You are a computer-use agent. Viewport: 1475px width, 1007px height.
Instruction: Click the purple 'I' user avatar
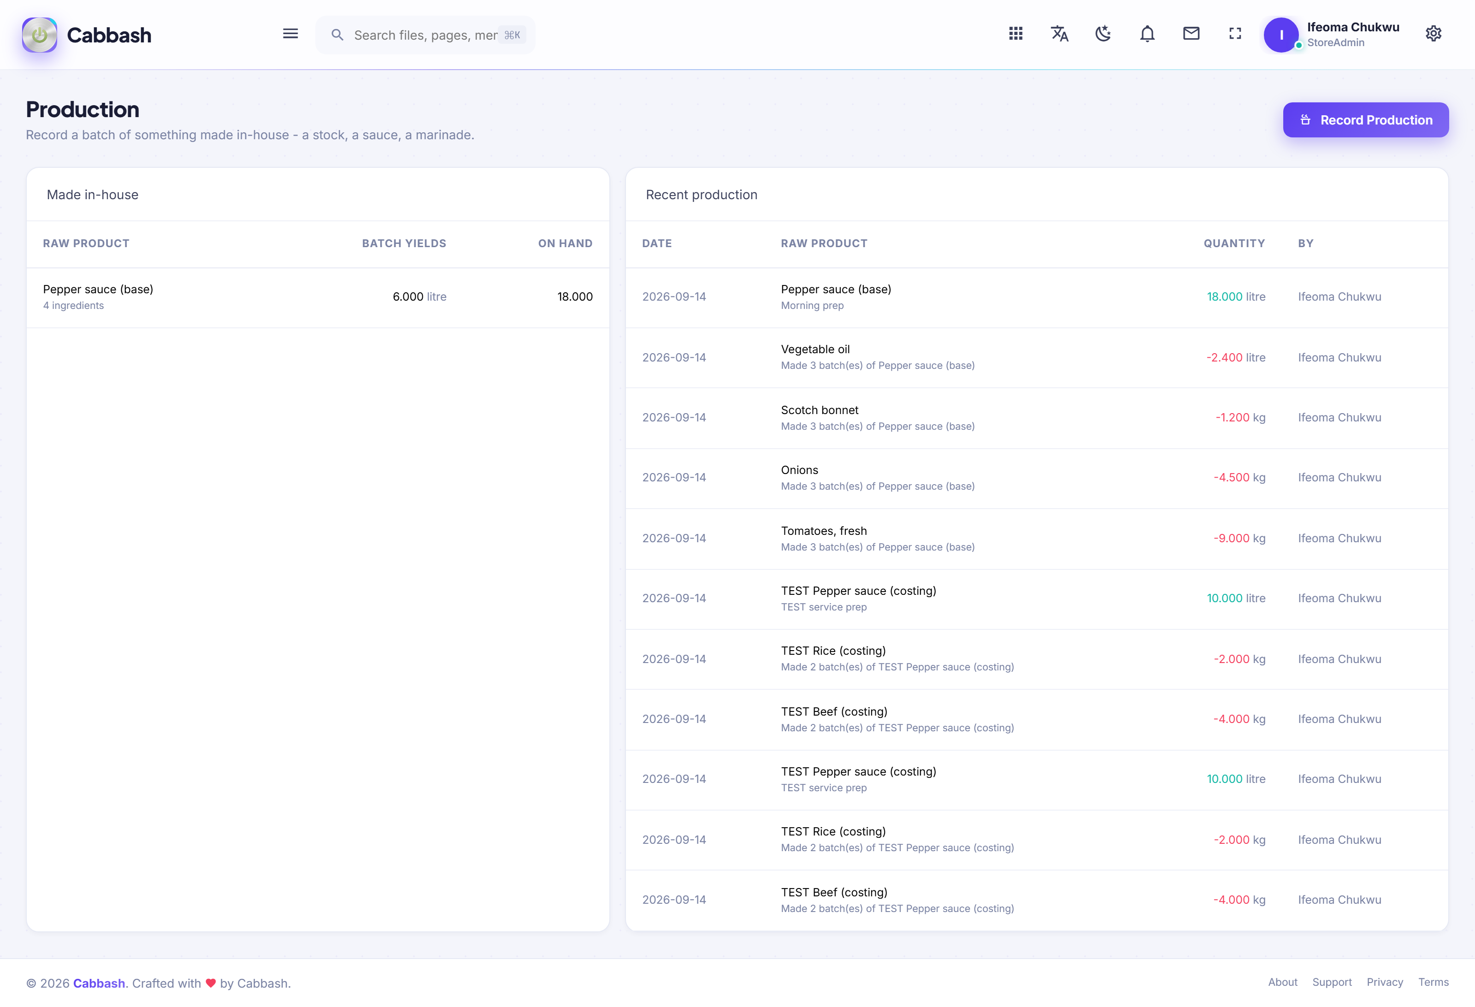[1281, 35]
